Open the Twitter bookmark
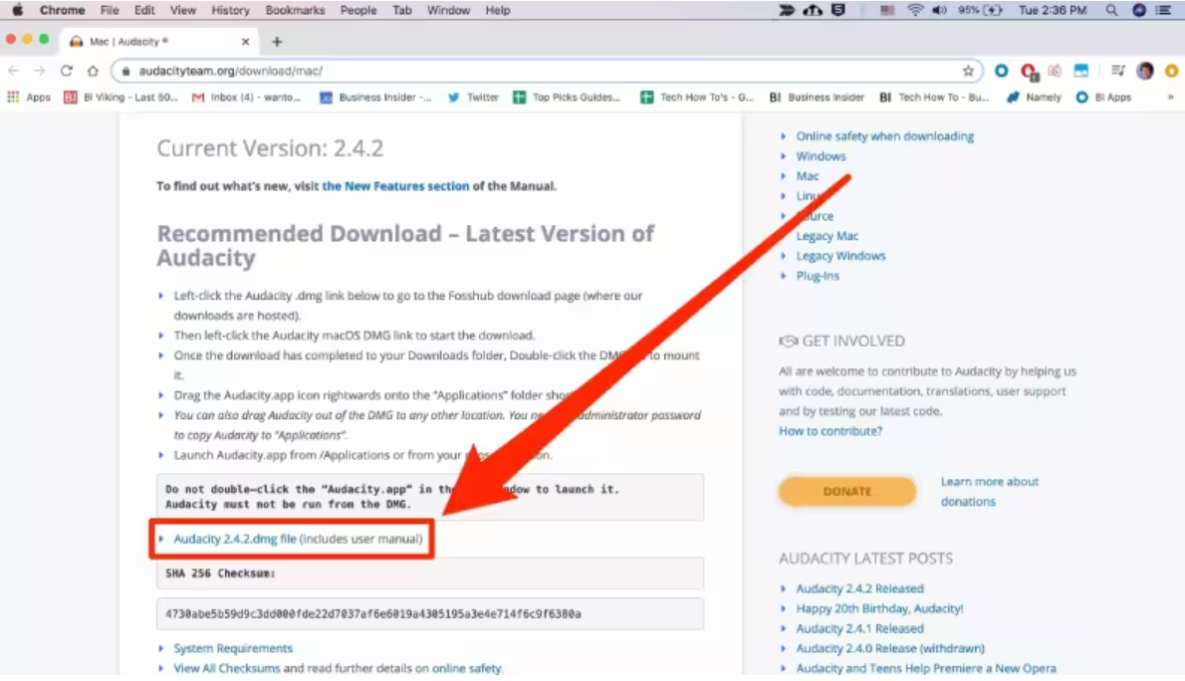This screenshot has width=1185, height=681. (474, 97)
